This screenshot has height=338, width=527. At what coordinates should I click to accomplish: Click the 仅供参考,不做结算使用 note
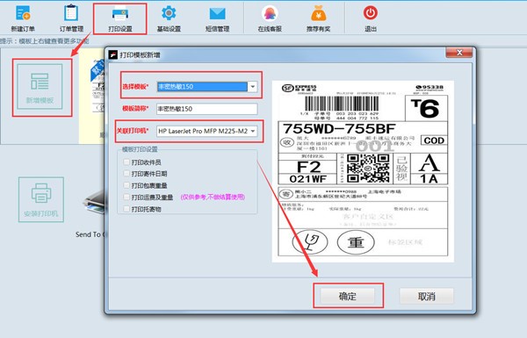[x=213, y=198]
